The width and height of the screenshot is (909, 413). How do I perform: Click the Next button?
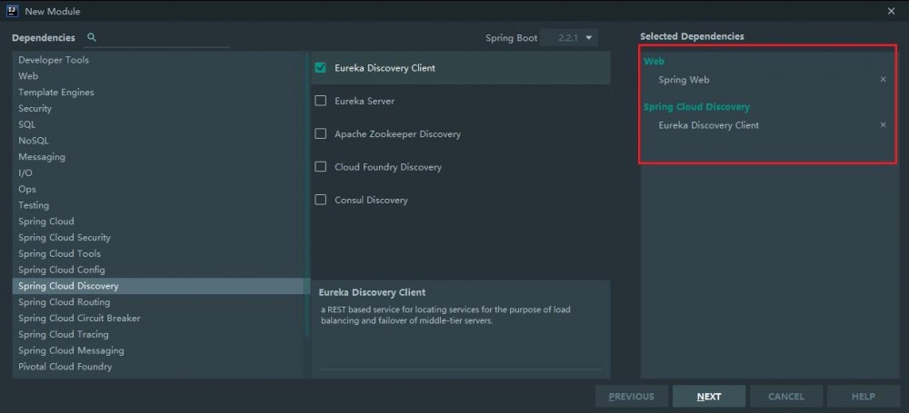[709, 397]
